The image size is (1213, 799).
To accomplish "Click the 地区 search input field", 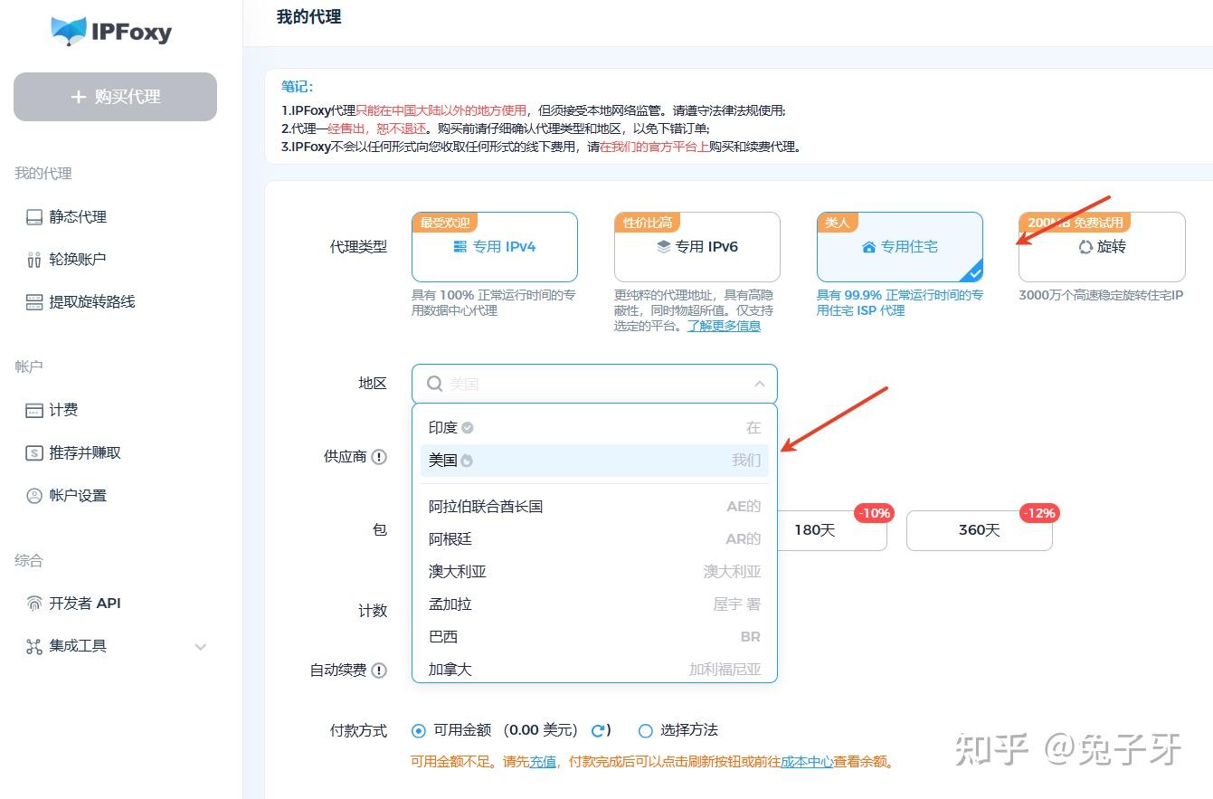I will 594,384.
